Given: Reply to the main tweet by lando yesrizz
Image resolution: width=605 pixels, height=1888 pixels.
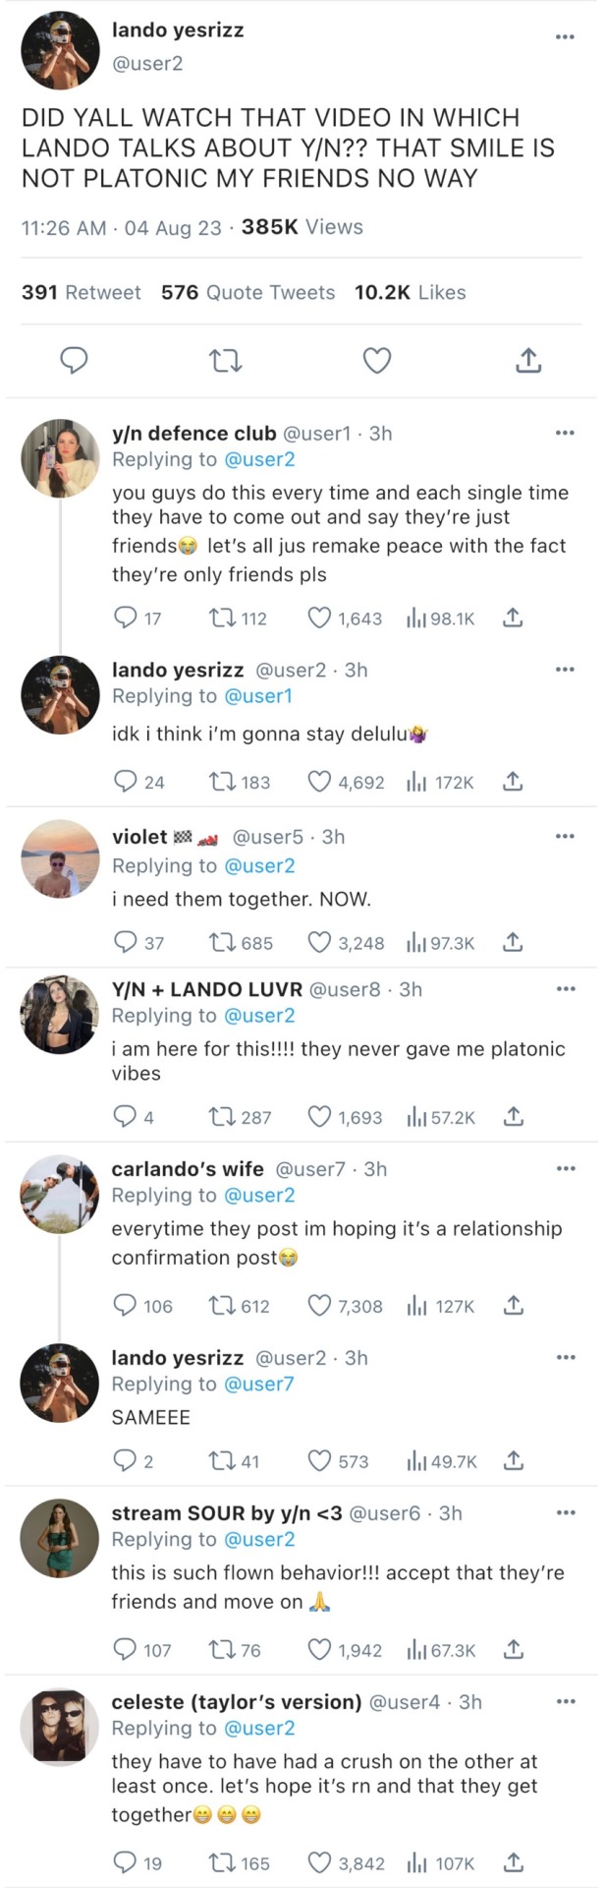Looking at the screenshot, I should pyautogui.click(x=75, y=361).
